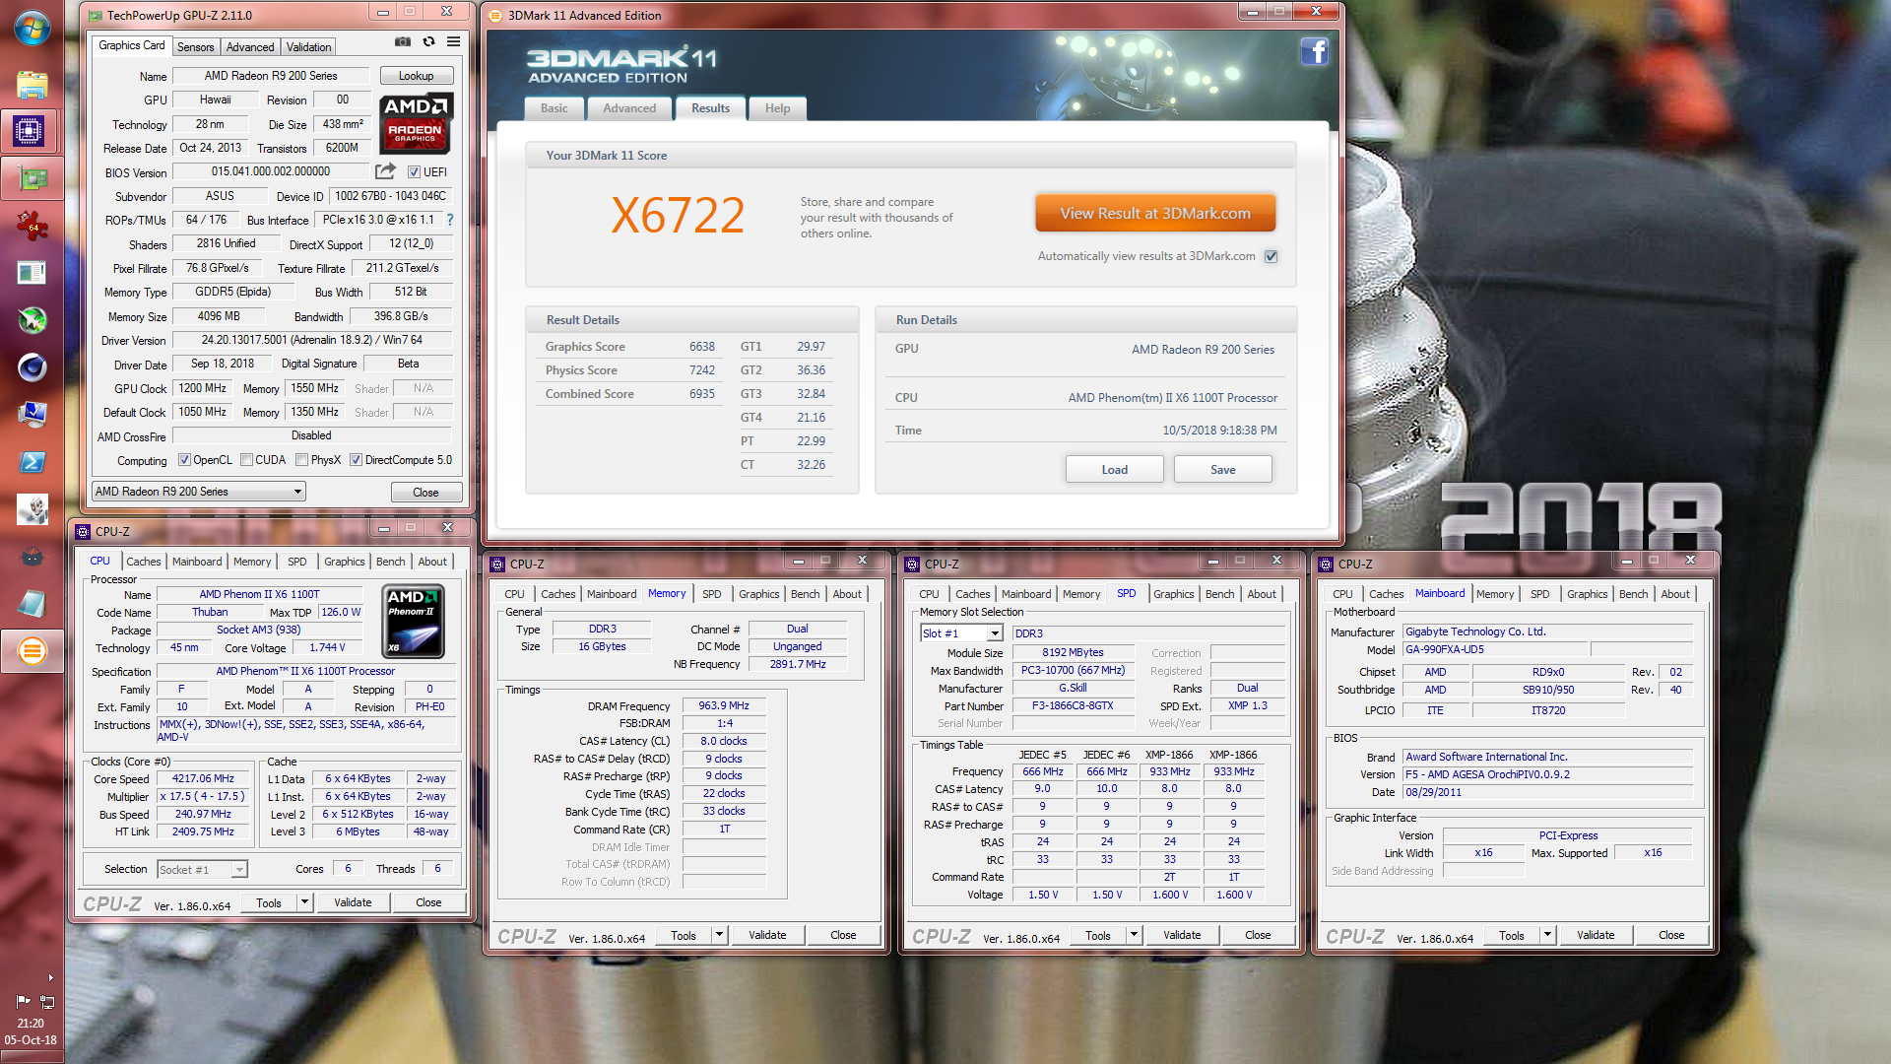The image size is (1891, 1064).
Task: Click the F3-1866C8-8GTX part number
Action: tap(1073, 705)
